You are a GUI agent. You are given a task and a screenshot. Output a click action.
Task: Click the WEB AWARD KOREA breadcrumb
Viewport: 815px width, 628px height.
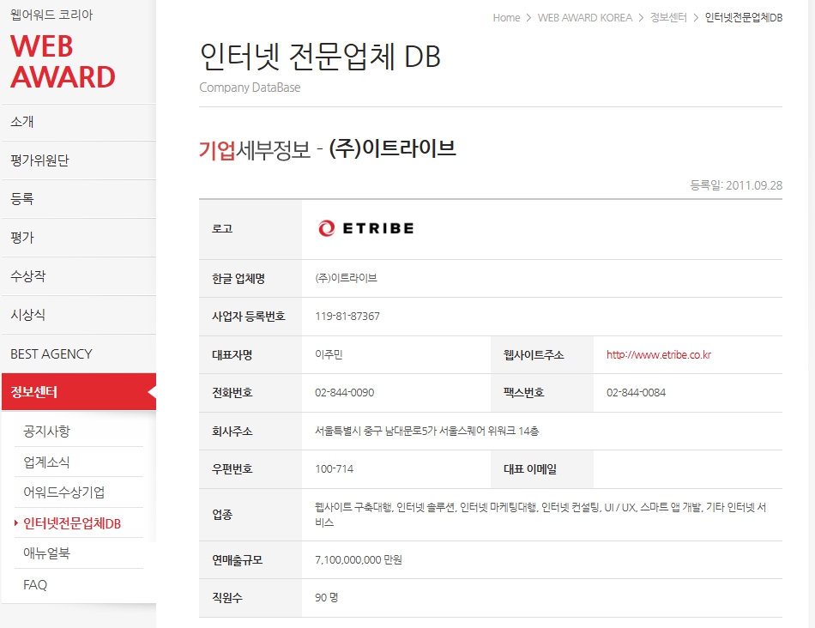pyautogui.click(x=585, y=18)
